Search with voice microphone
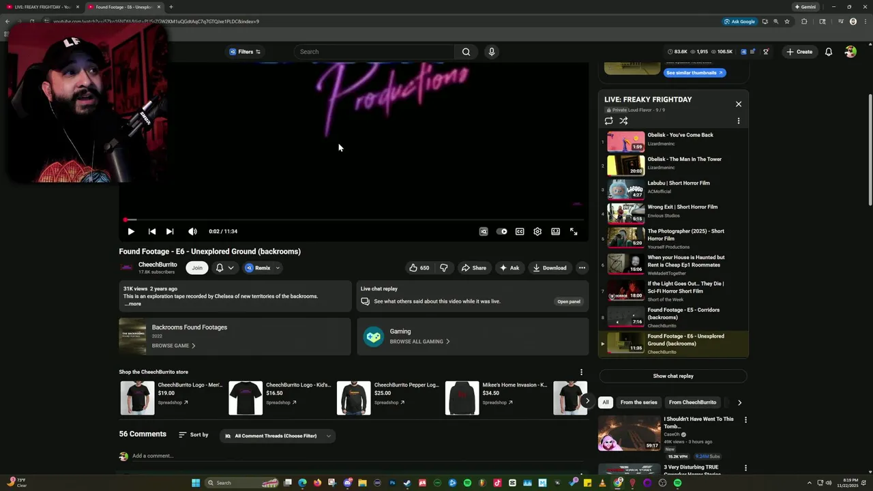The height and width of the screenshot is (491, 873). (491, 52)
